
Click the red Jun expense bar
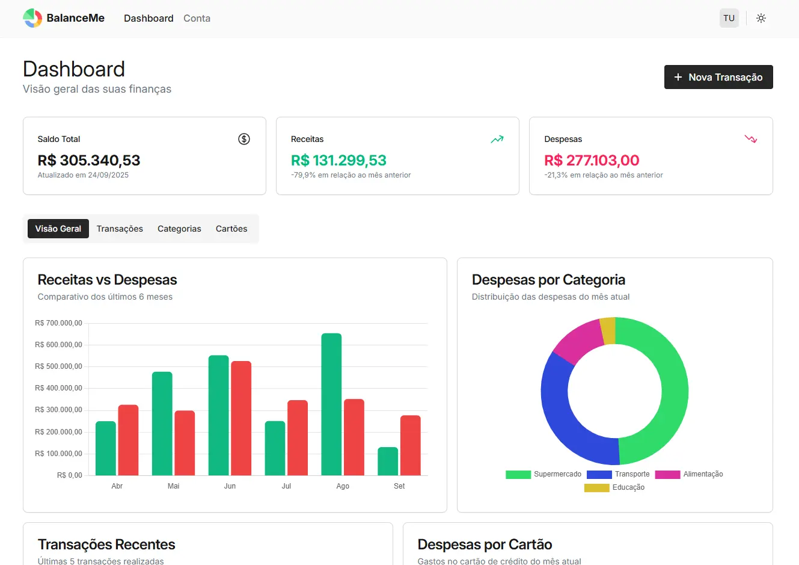point(241,418)
